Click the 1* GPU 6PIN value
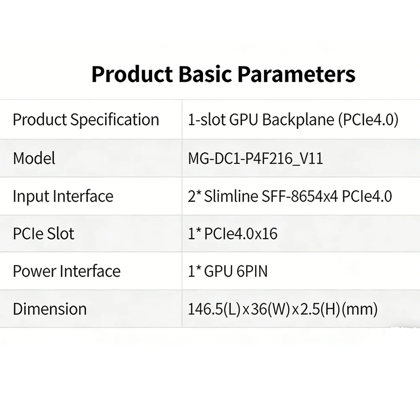 point(227,271)
